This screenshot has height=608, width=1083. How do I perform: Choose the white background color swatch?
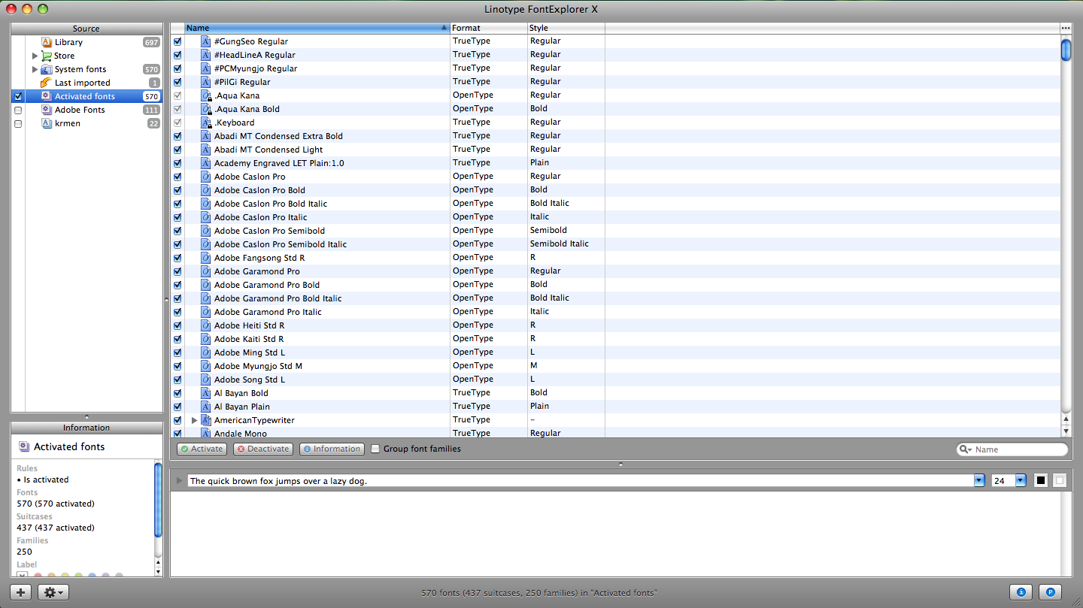pos(1060,480)
